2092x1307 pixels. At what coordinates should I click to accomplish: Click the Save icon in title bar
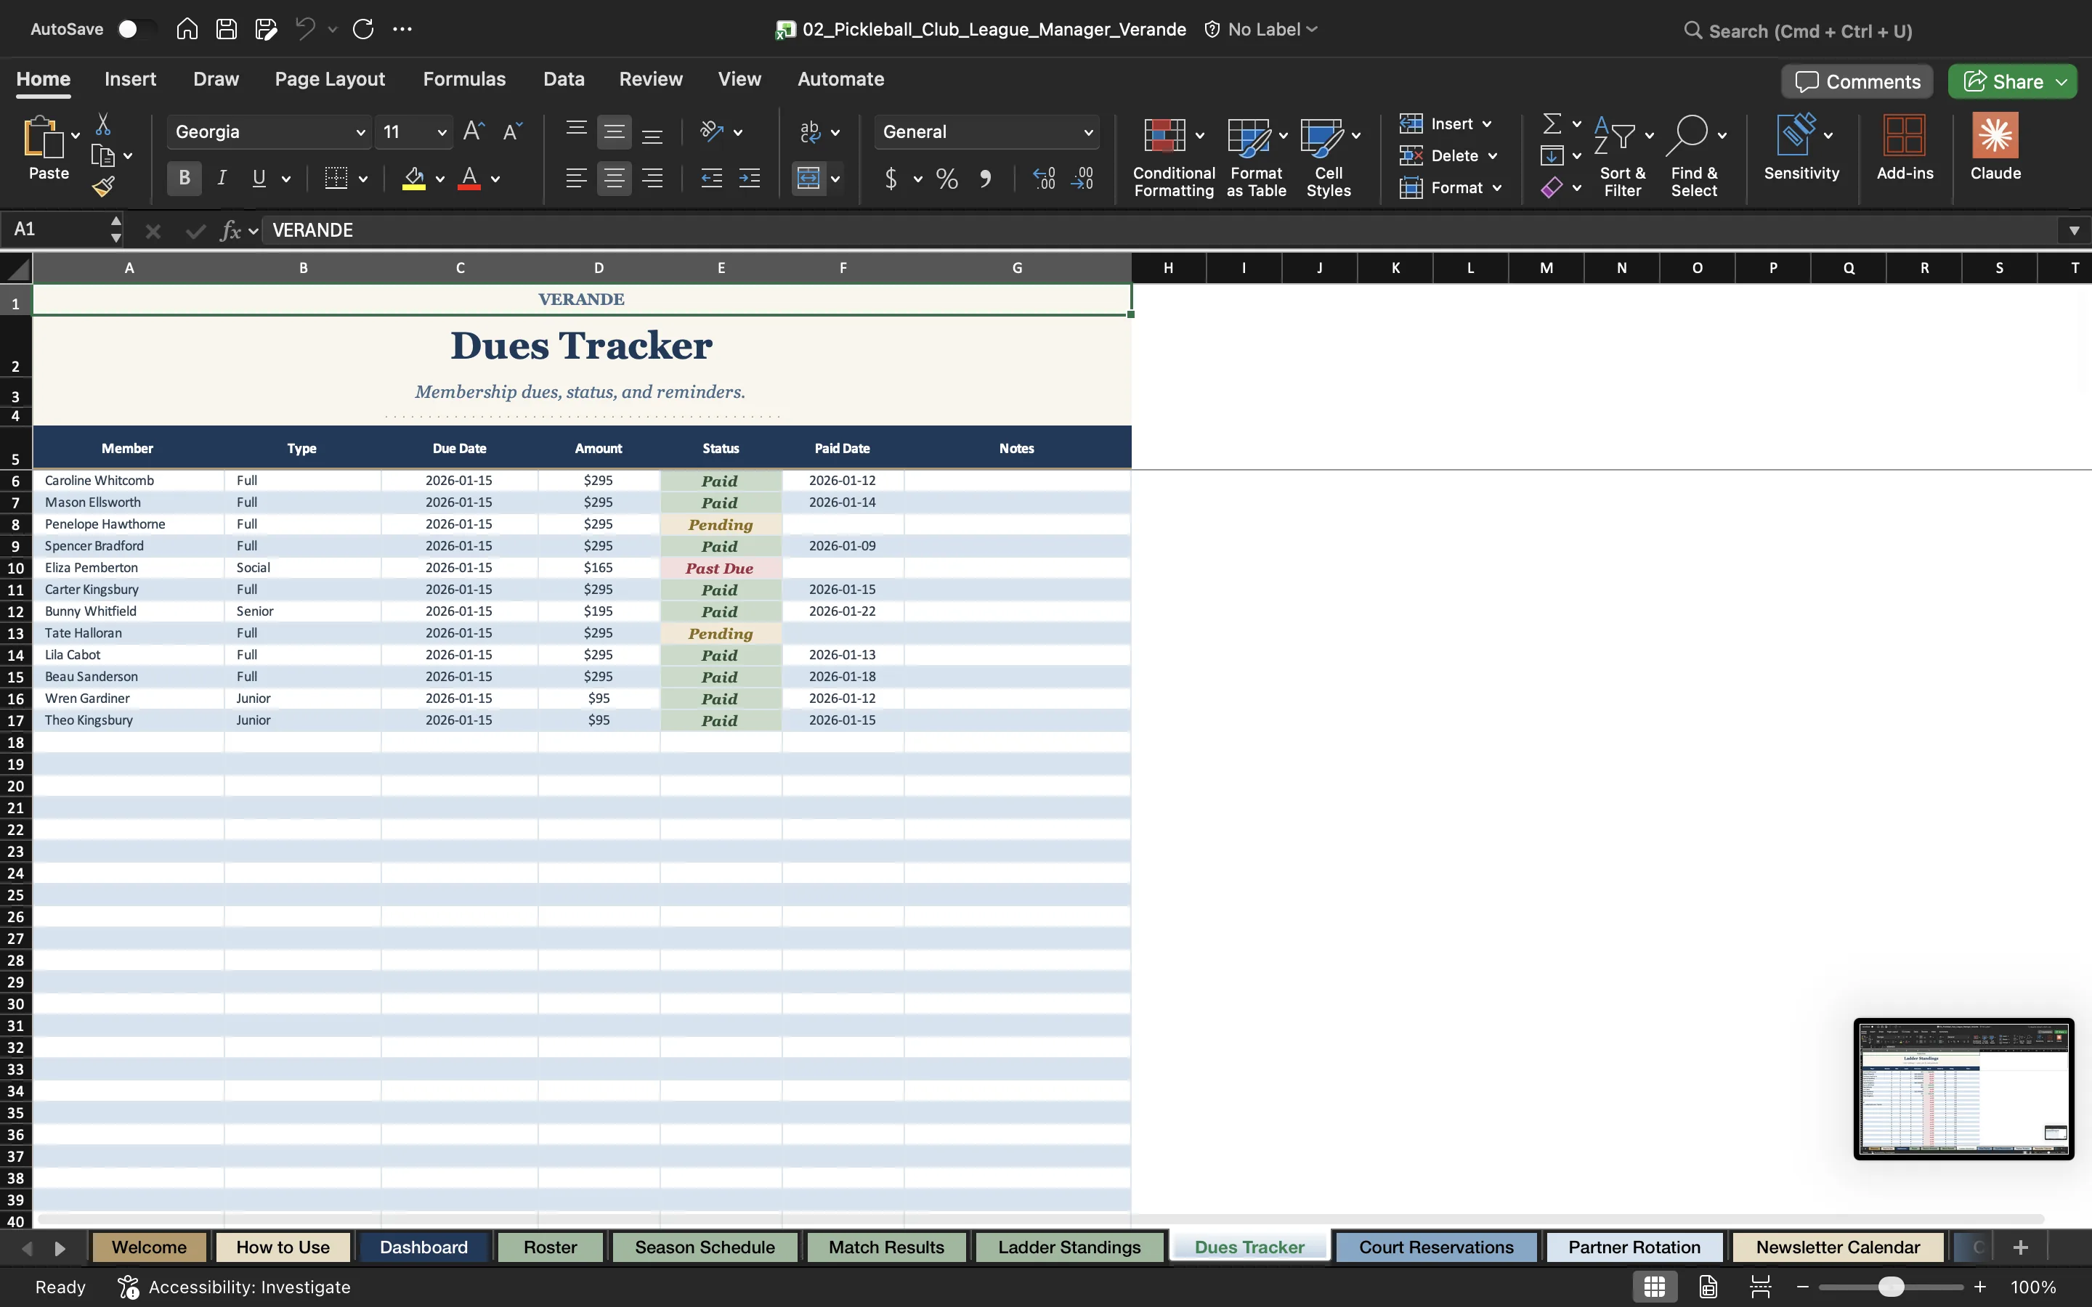coord(227,29)
